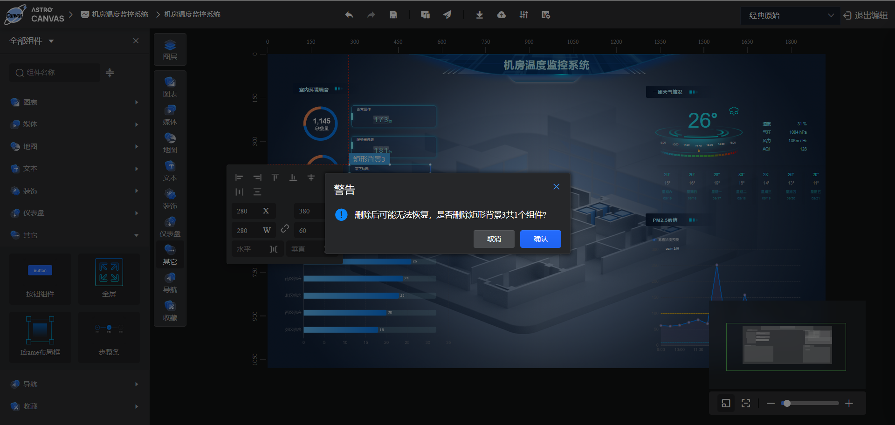Open the 经典原始 theme dropdown
This screenshot has width=895, height=425.
pos(790,15)
